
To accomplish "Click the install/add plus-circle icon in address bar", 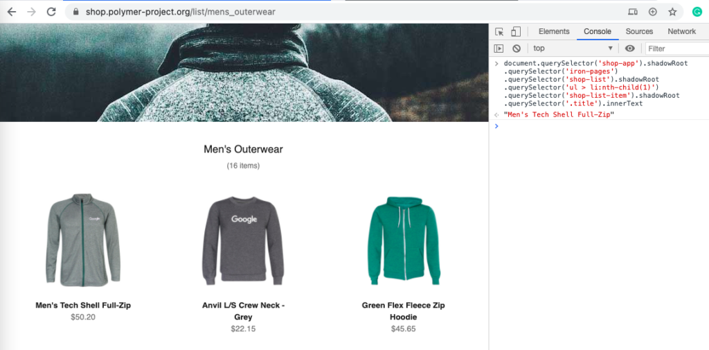I will [x=652, y=12].
